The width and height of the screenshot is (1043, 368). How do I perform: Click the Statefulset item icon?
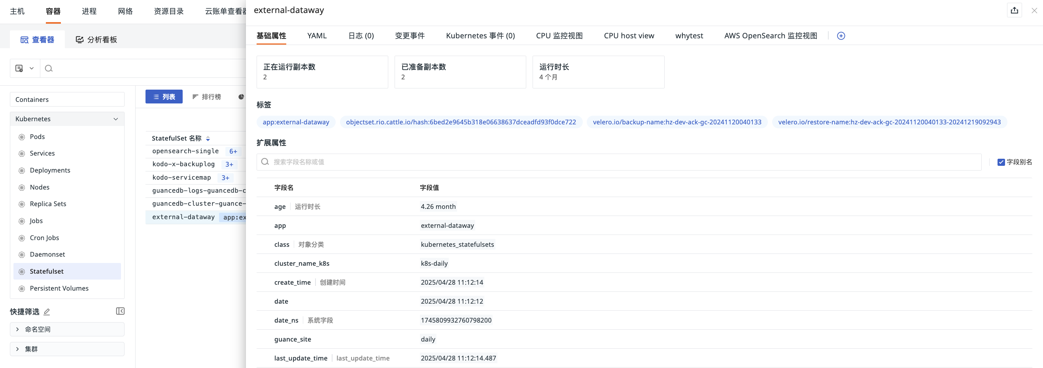click(22, 272)
